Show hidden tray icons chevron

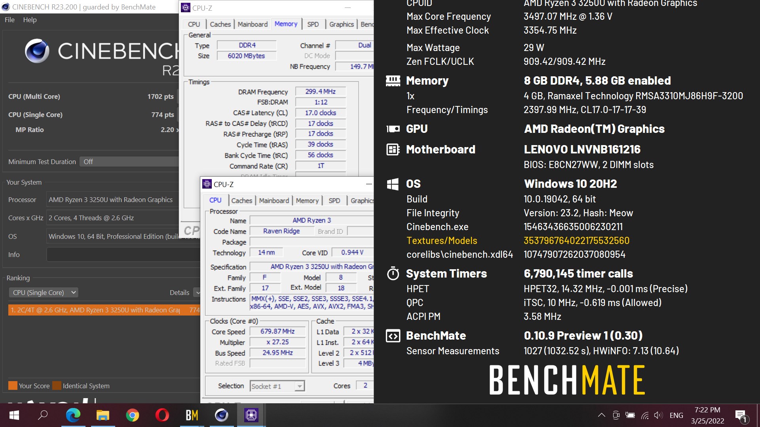(601, 415)
